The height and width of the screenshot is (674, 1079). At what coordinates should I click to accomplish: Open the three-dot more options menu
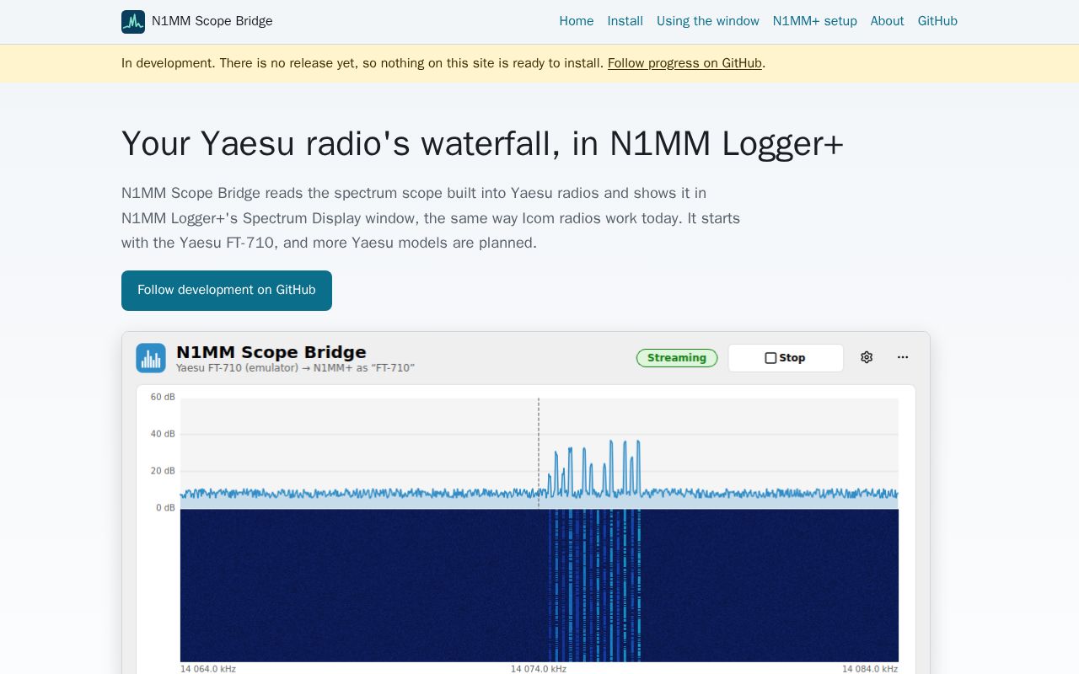coord(903,357)
